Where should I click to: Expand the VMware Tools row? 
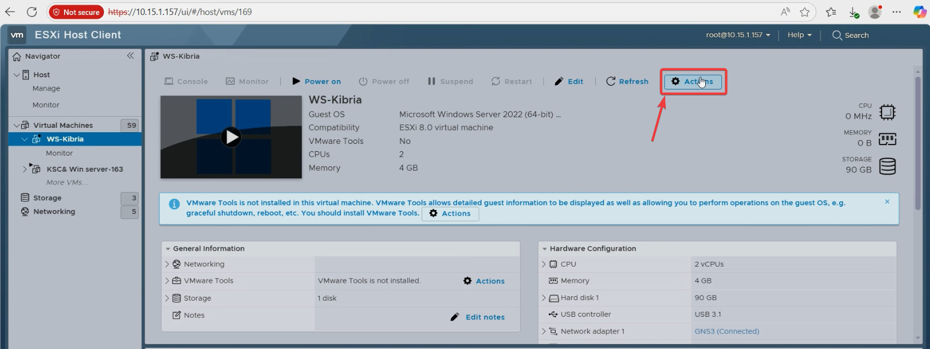click(167, 281)
